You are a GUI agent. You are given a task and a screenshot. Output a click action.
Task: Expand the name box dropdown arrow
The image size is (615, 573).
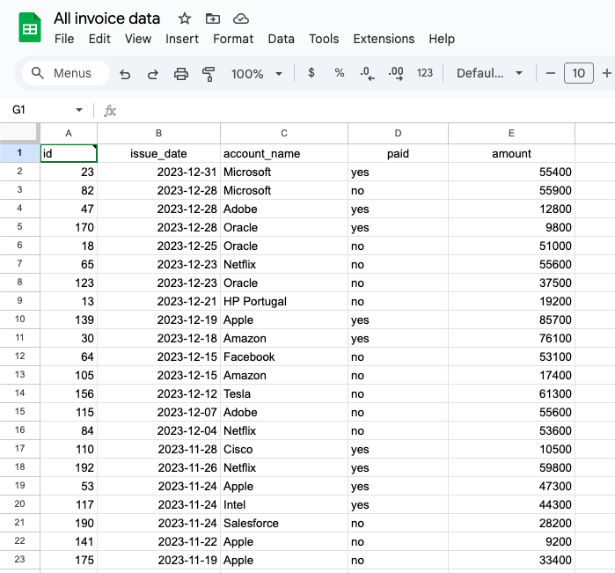[79, 110]
